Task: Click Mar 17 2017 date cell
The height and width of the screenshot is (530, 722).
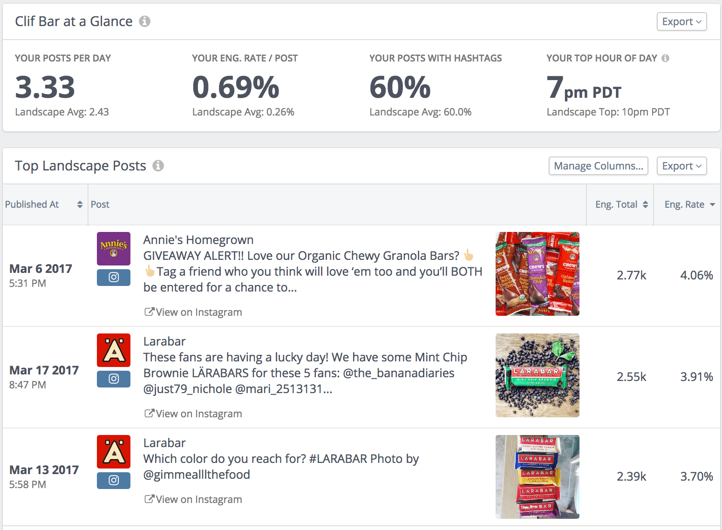Action: pos(44,370)
